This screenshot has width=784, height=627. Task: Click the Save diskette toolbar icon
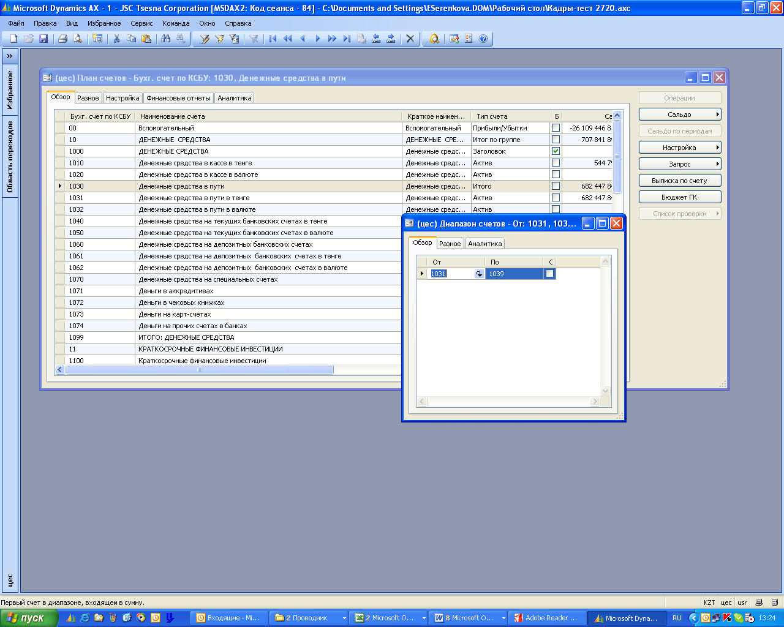(x=43, y=39)
